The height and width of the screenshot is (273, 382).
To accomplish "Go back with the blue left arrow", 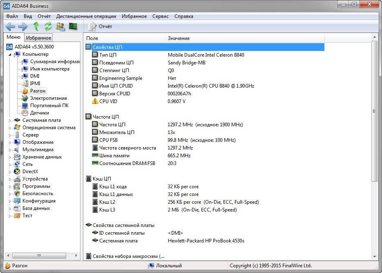I will tap(10, 26).
